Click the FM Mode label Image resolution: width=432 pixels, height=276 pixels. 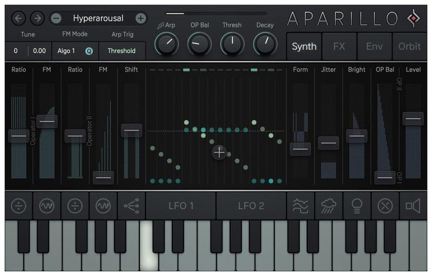coord(75,34)
